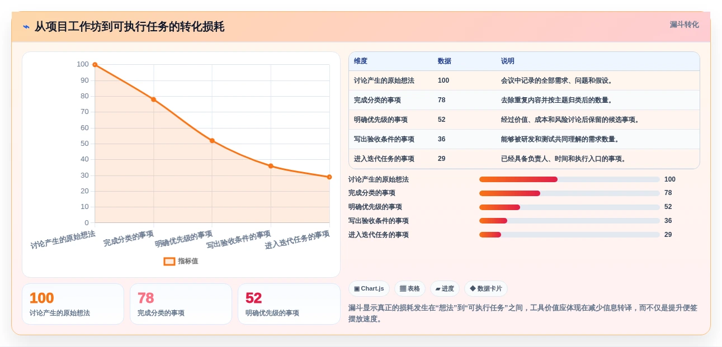This screenshot has height=347, width=722.
Task: Click progress bar for 明确优先级的事项
Action: (x=569, y=207)
